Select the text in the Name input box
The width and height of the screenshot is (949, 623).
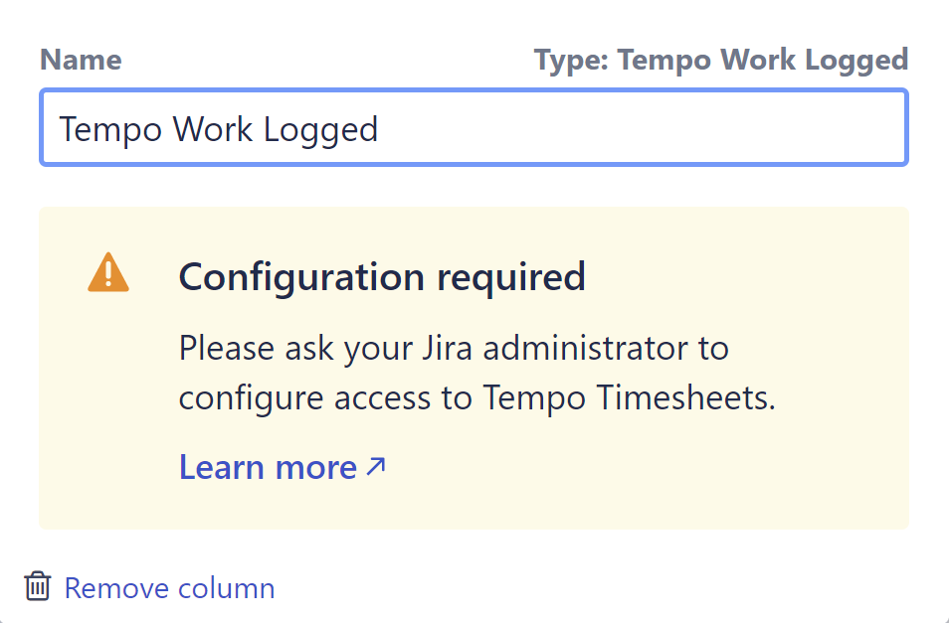(219, 127)
